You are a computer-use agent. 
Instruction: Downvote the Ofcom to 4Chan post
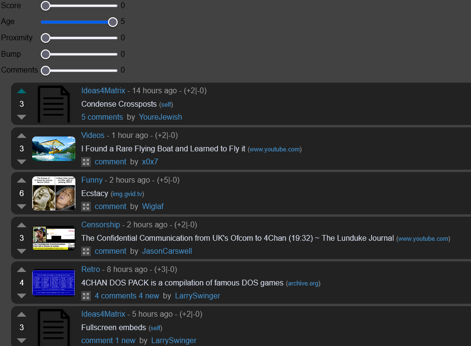pyautogui.click(x=22, y=251)
